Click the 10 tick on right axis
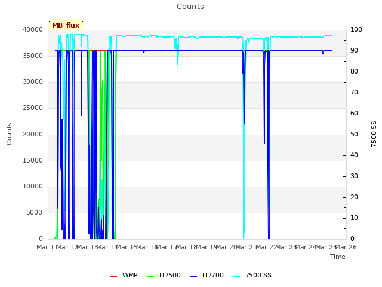 click(354, 218)
